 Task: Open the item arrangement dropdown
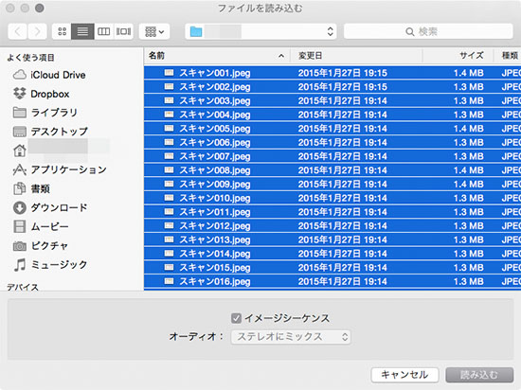tap(154, 31)
